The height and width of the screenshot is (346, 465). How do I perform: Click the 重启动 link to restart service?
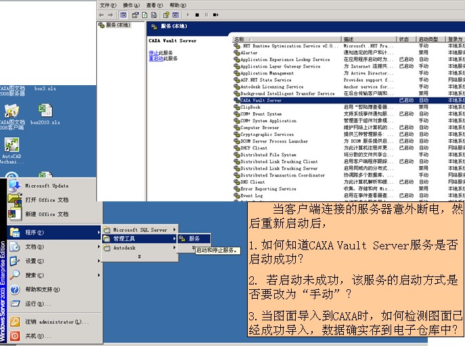pyautogui.click(x=156, y=58)
